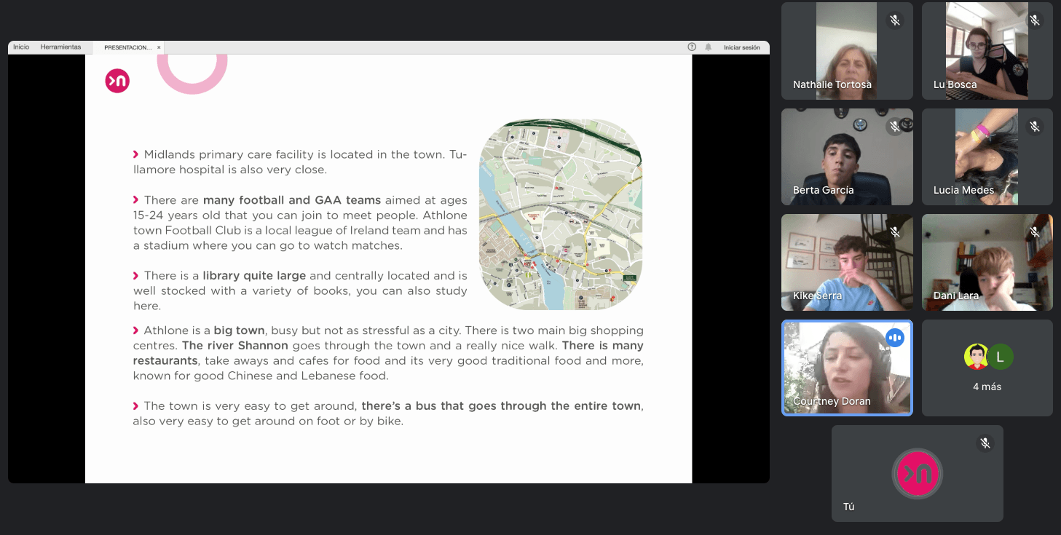
Task: Select the PRESENTACION document tab
Action: pyautogui.click(x=127, y=47)
